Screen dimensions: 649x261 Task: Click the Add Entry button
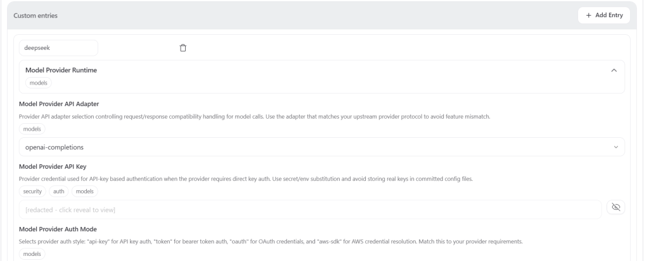click(x=604, y=15)
